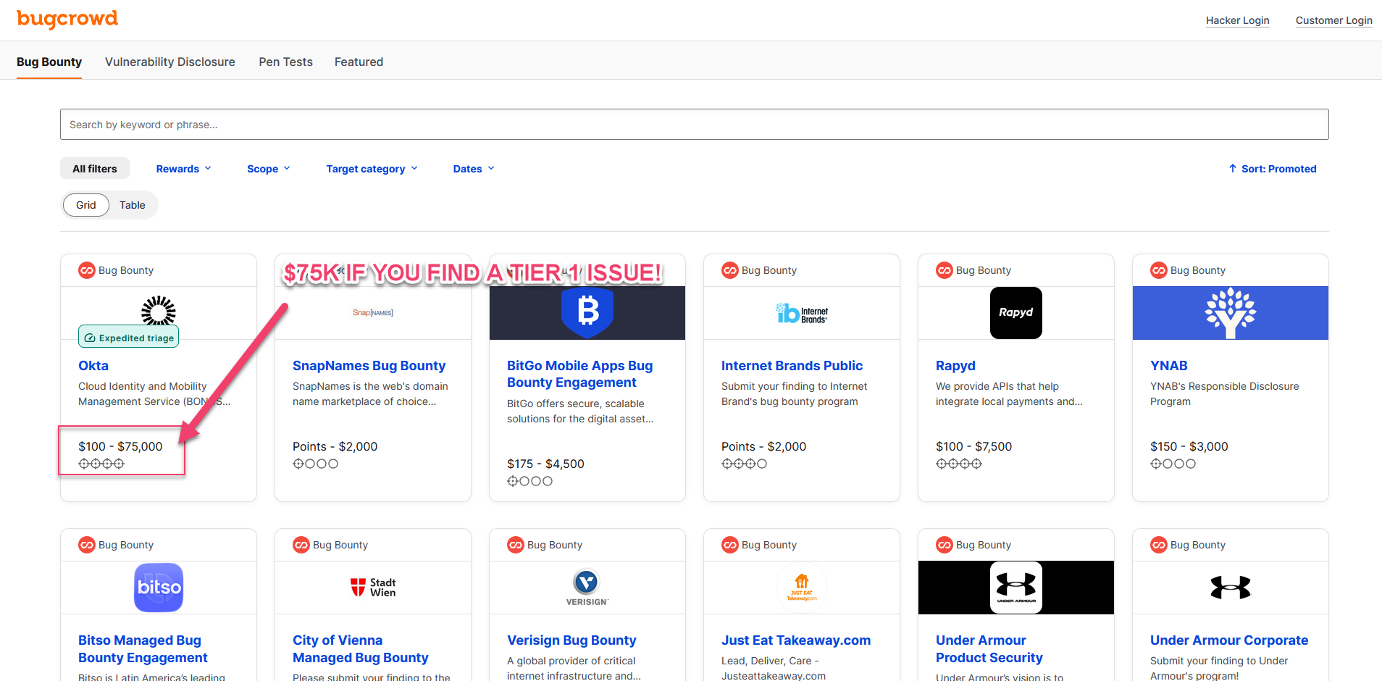Open the SnapNames Bug Bounty program
Viewport: 1382px width, 681px height.
[369, 366]
